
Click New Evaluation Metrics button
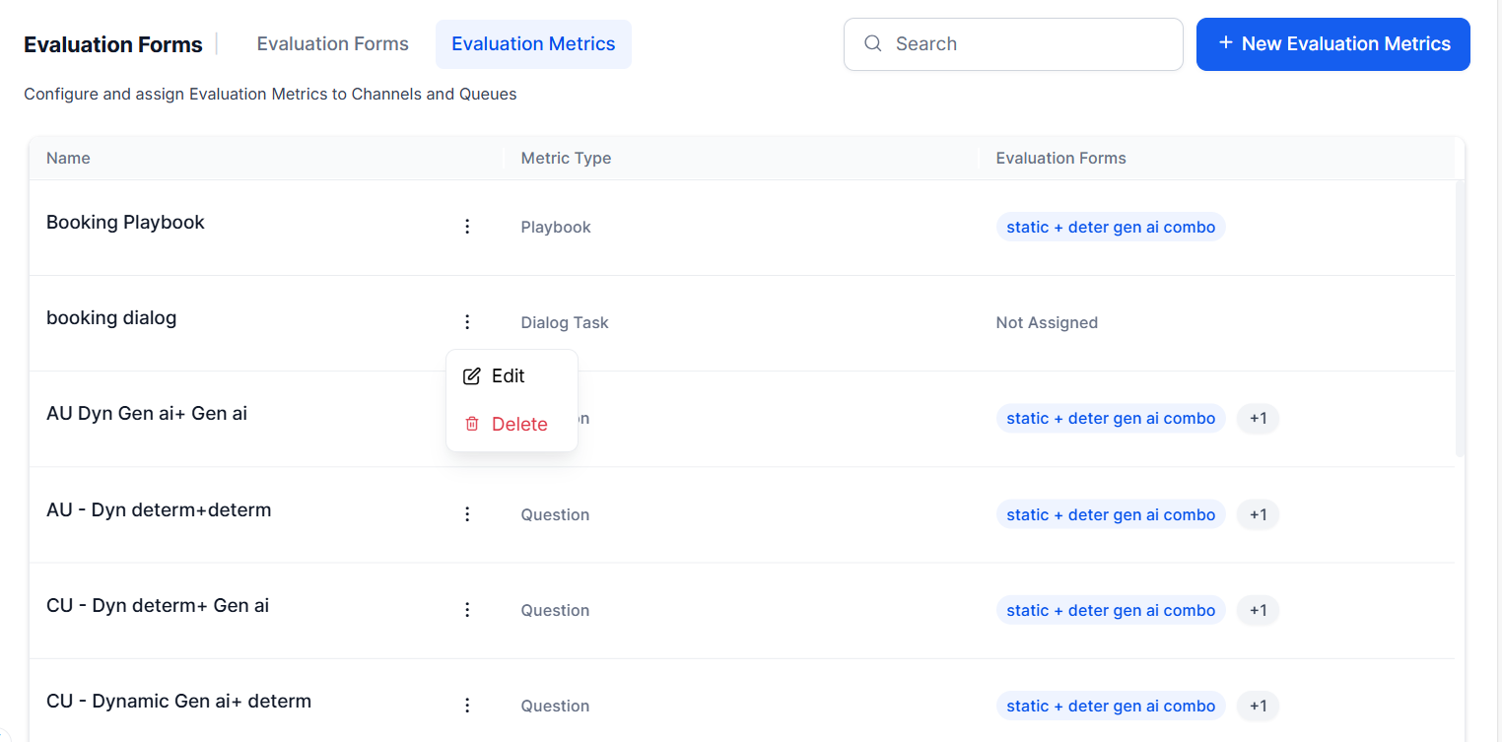tap(1332, 44)
